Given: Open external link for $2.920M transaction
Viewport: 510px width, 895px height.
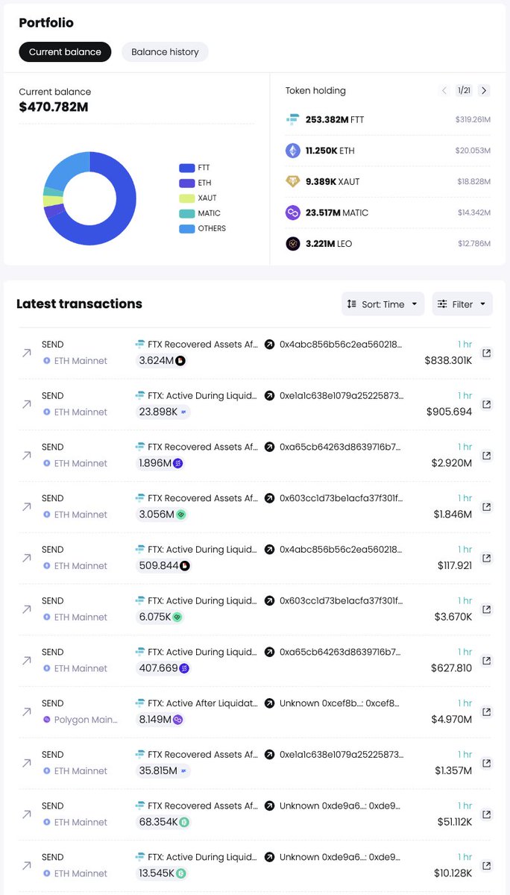Looking at the screenshot, I should coord(486,456).
